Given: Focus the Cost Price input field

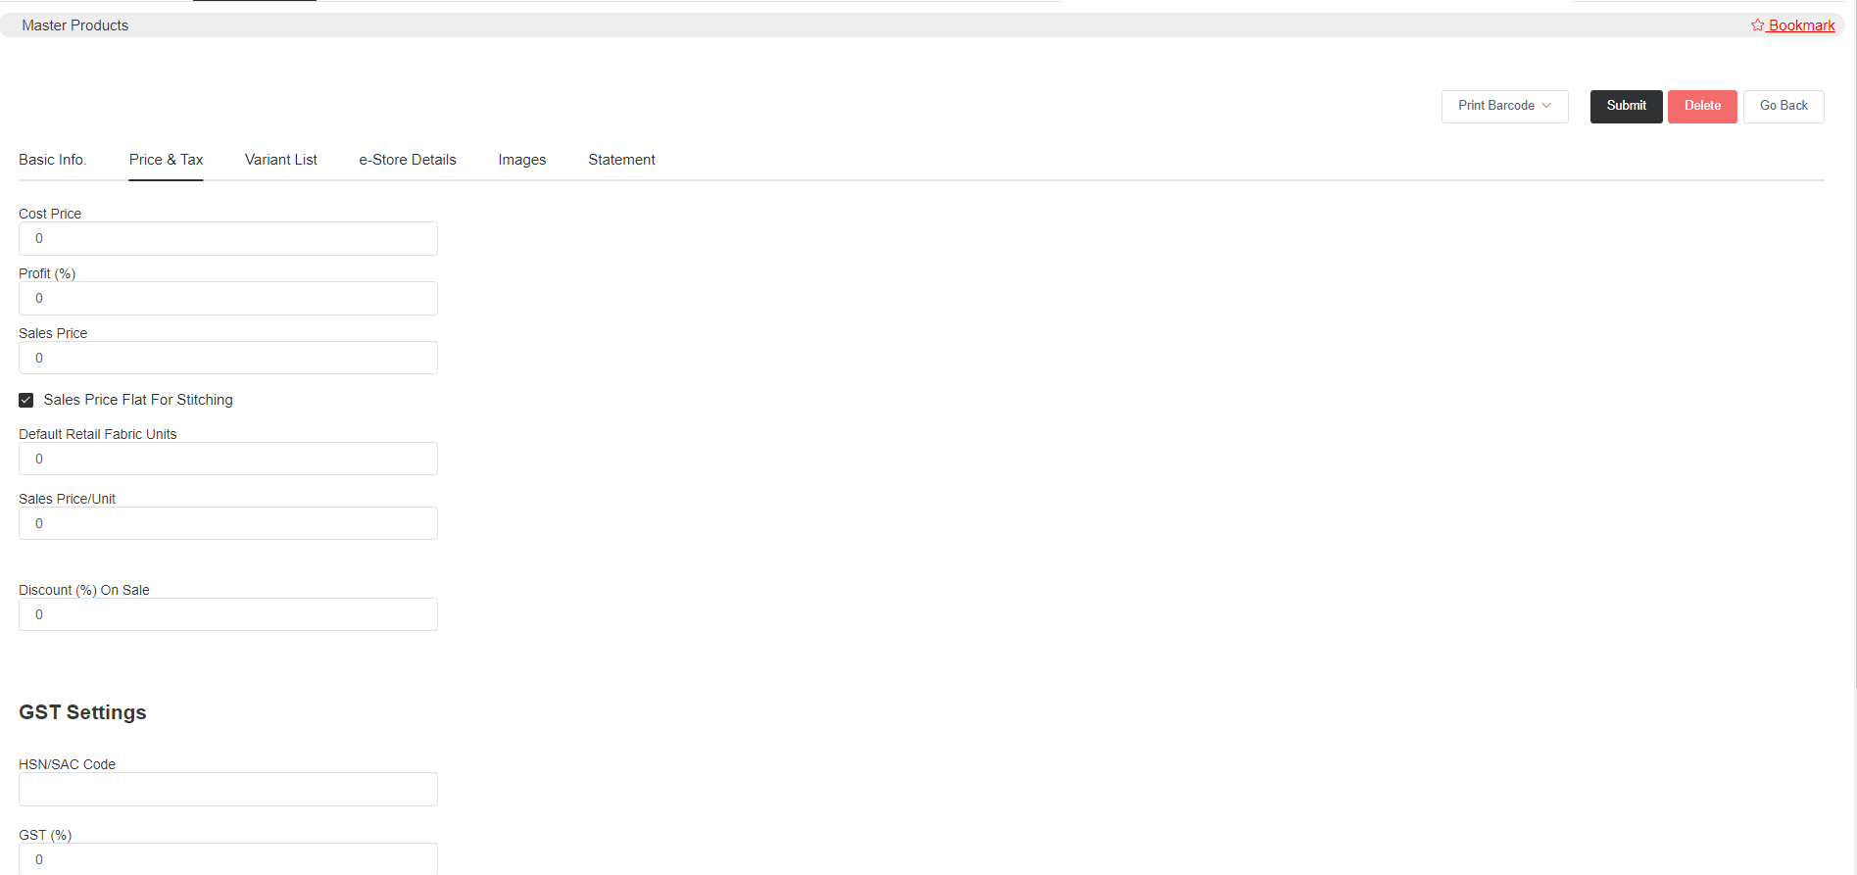Looking at the screenshot, I should click(227, 239).
